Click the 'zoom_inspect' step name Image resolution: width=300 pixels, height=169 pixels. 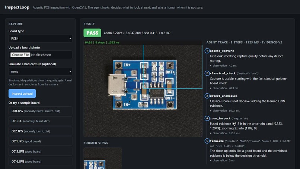click(x=220, y=118)
